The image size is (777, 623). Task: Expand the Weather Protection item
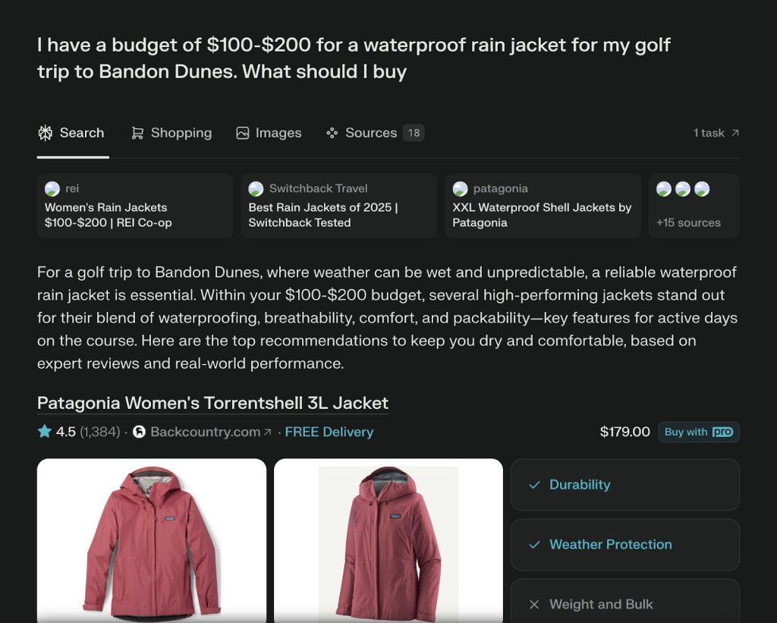(625, 545)
